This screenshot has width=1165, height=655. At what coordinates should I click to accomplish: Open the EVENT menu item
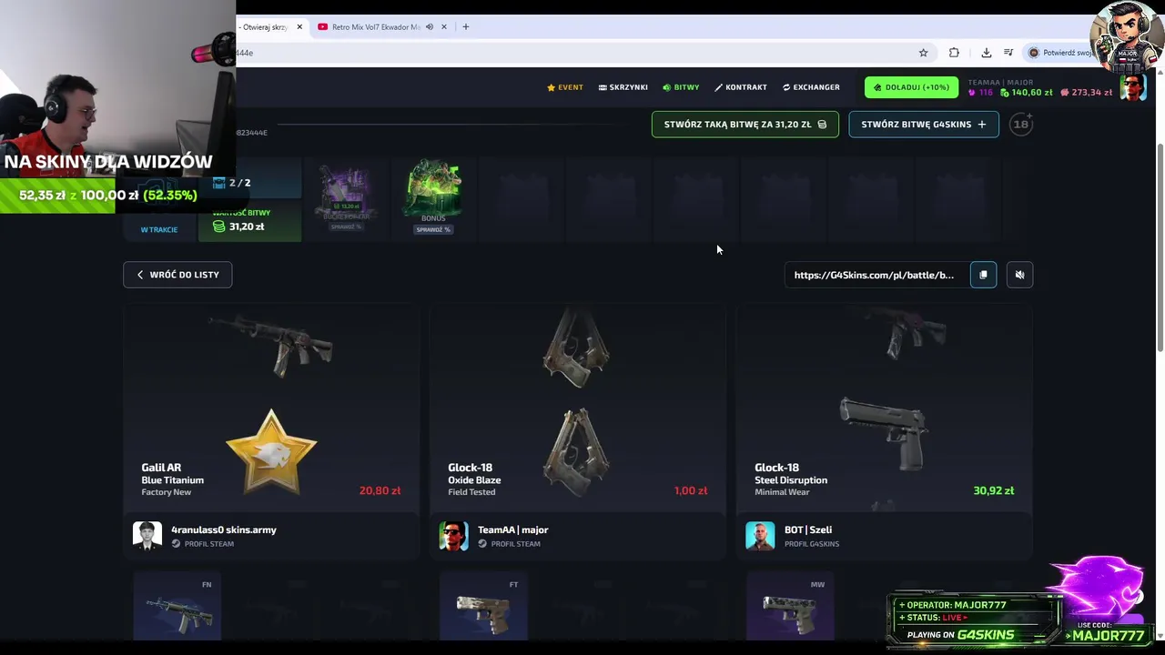click(x=565, y=87)
